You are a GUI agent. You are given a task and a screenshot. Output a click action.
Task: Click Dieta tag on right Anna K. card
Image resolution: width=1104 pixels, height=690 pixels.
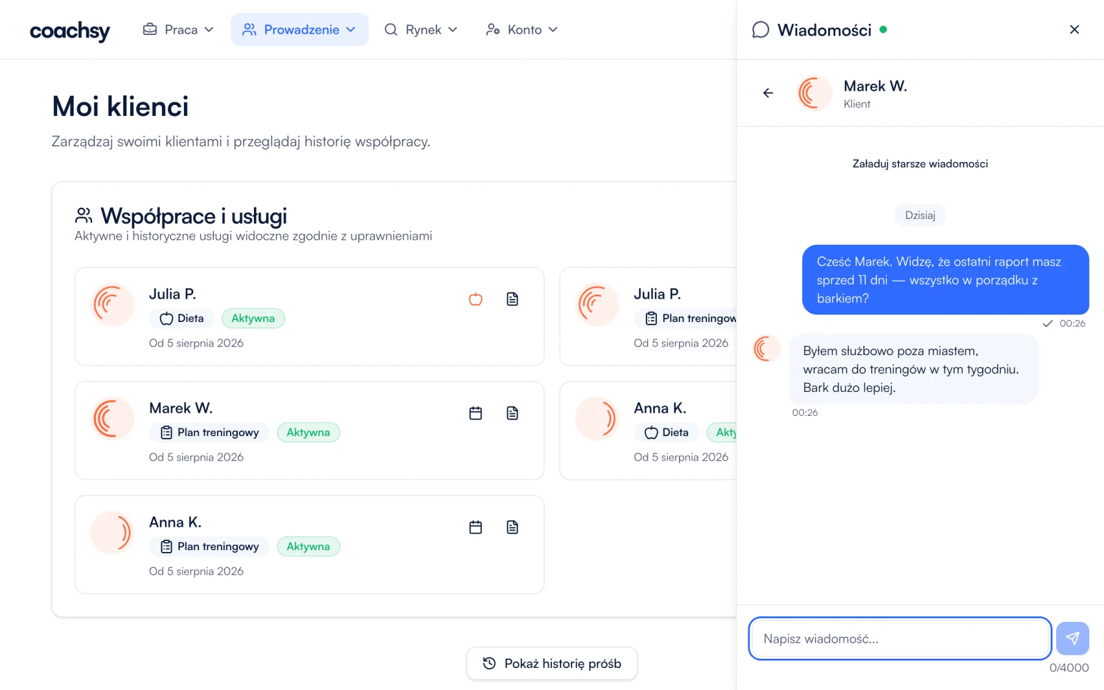tap(666, 432)
